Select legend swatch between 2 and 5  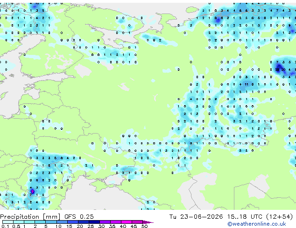[x=40, y=222]
